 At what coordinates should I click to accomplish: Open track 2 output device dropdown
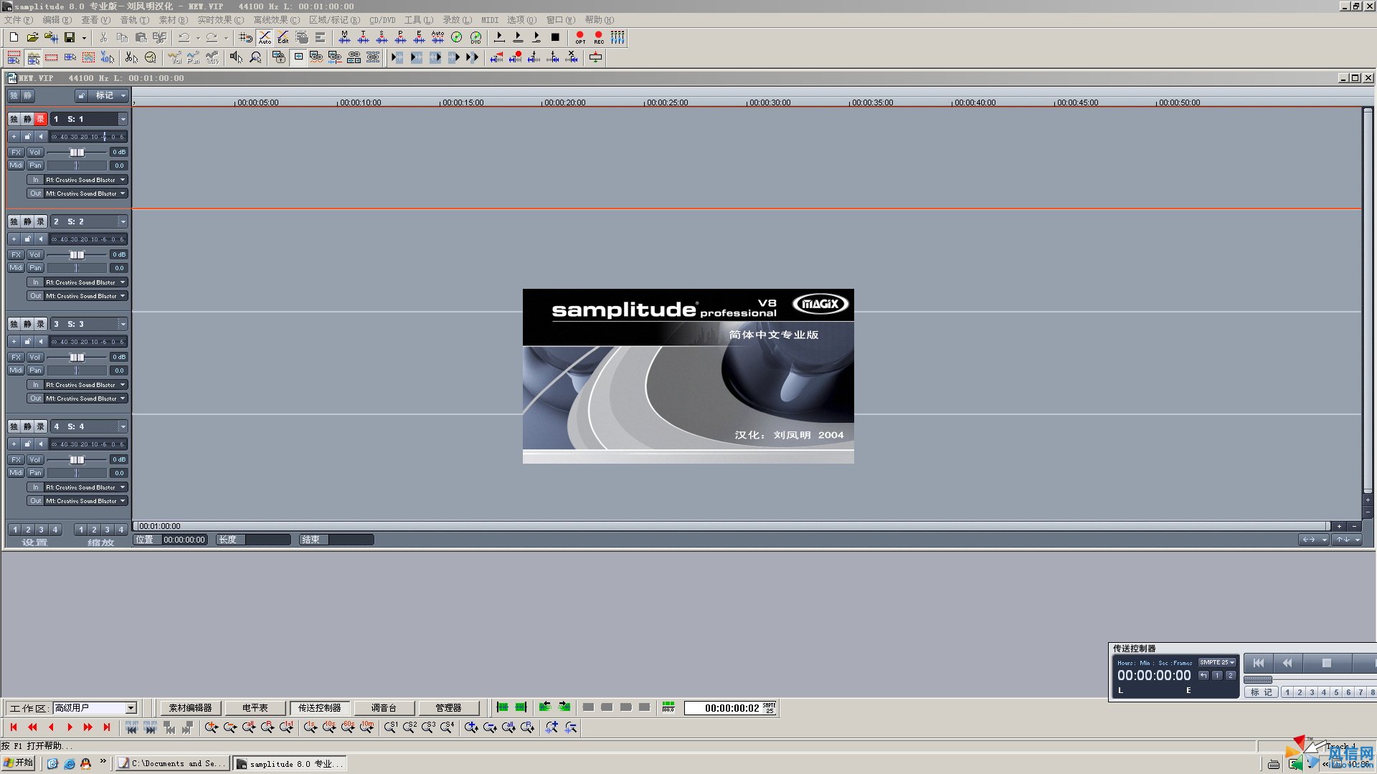86,296
